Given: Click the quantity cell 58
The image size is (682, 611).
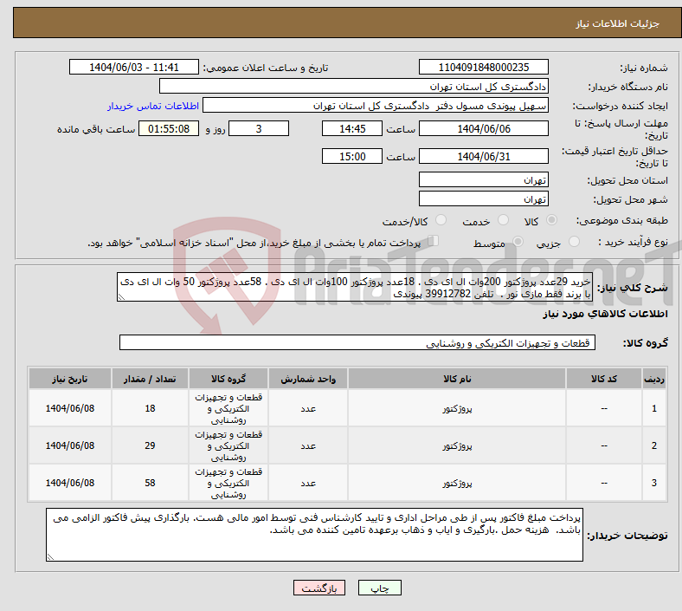Looking at the screenshot, I should tap(150, 483).
